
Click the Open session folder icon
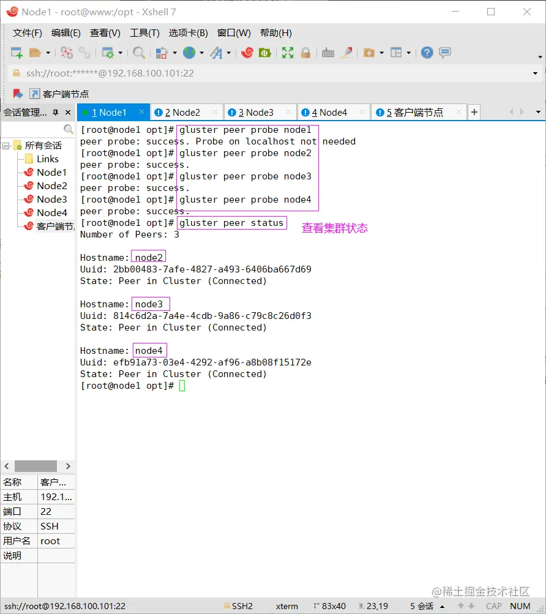[36, 53]
